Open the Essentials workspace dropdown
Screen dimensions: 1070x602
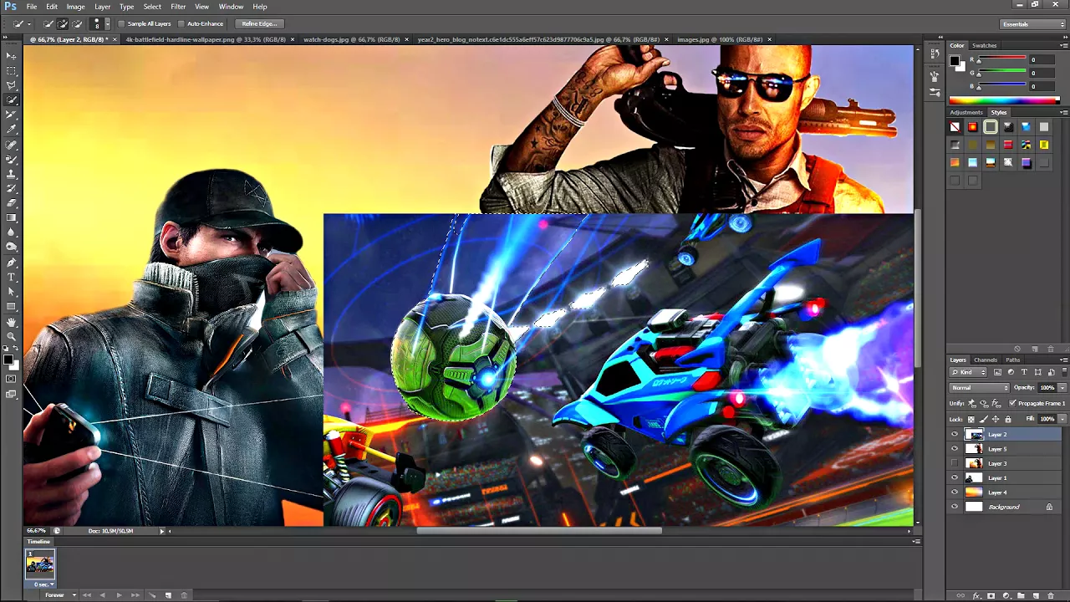point(1032,24)
